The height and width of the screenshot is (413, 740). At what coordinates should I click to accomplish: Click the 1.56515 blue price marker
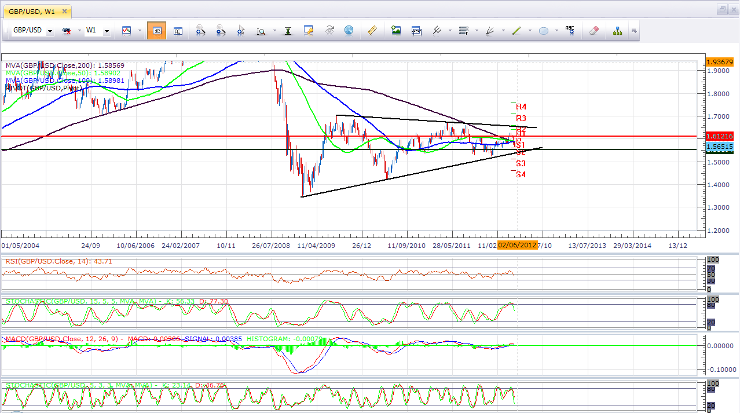pyautogui.click(x=720, y=147)
